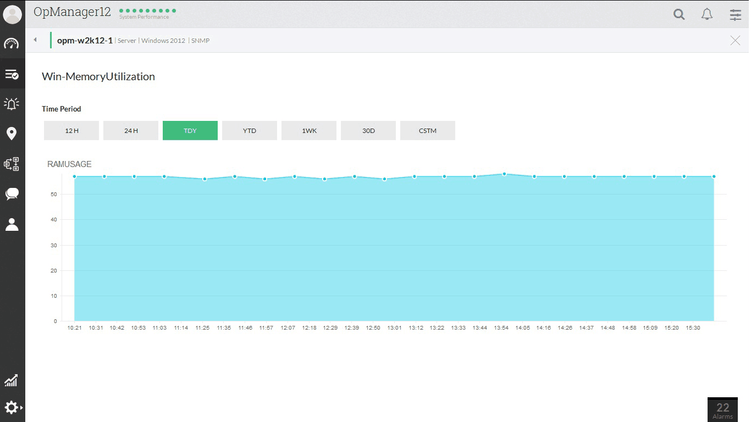The width and height of the screenshot is (751, 422).
Task: Click the data point at 10:21
Action: pyautogui.click(x=74, y=176)
